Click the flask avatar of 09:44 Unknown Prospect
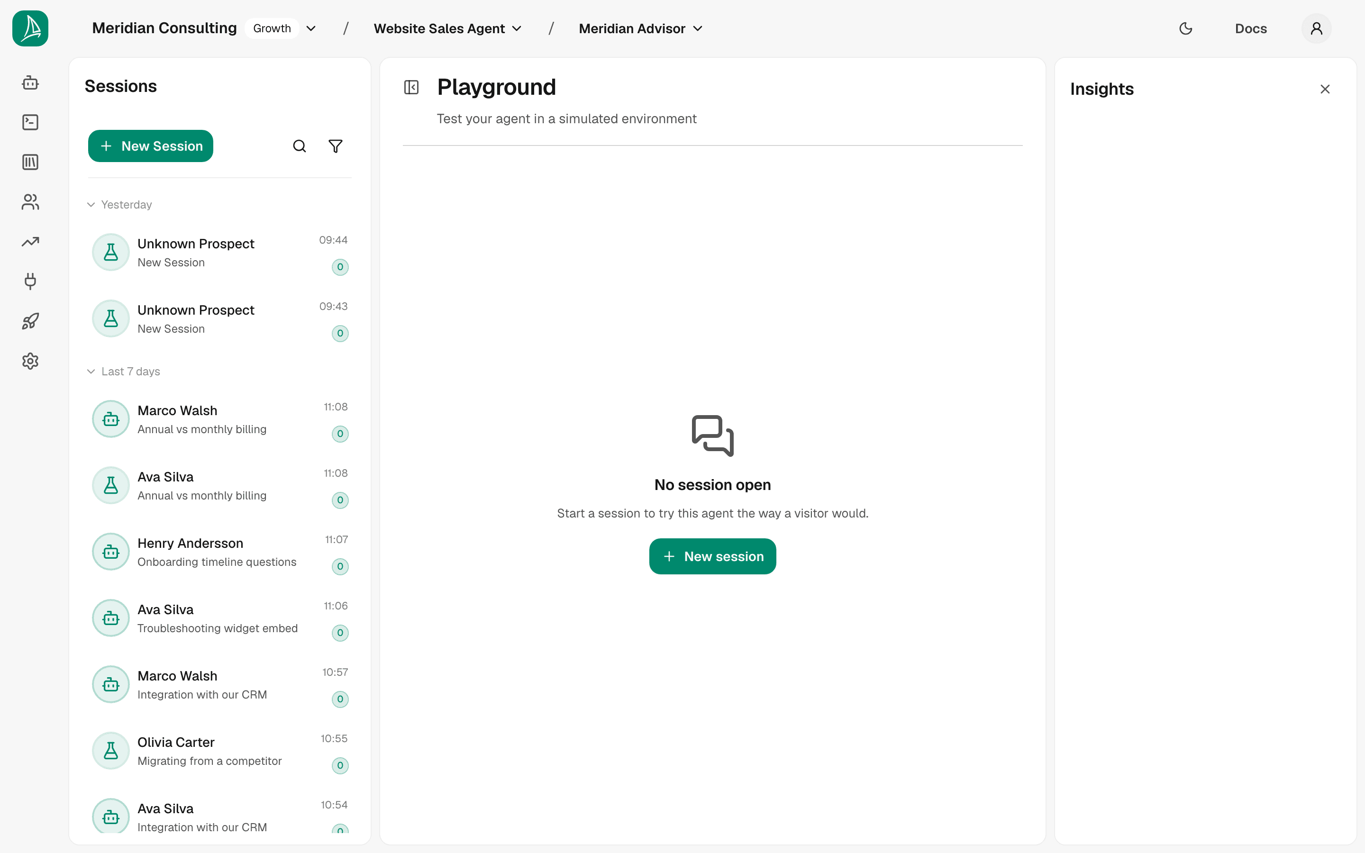This screenshot has width=1365, height=853. pos(111,252)
